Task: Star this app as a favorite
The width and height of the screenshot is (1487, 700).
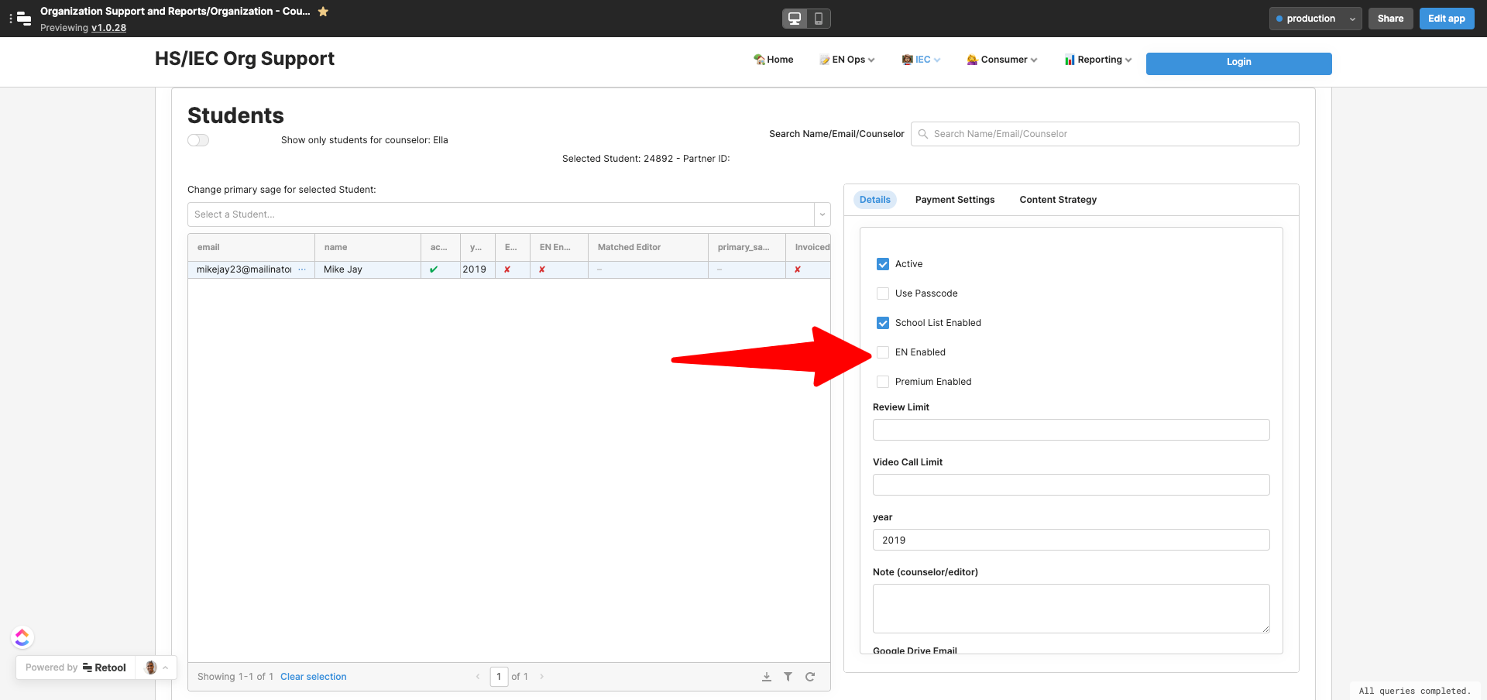Action: [324, 12]
